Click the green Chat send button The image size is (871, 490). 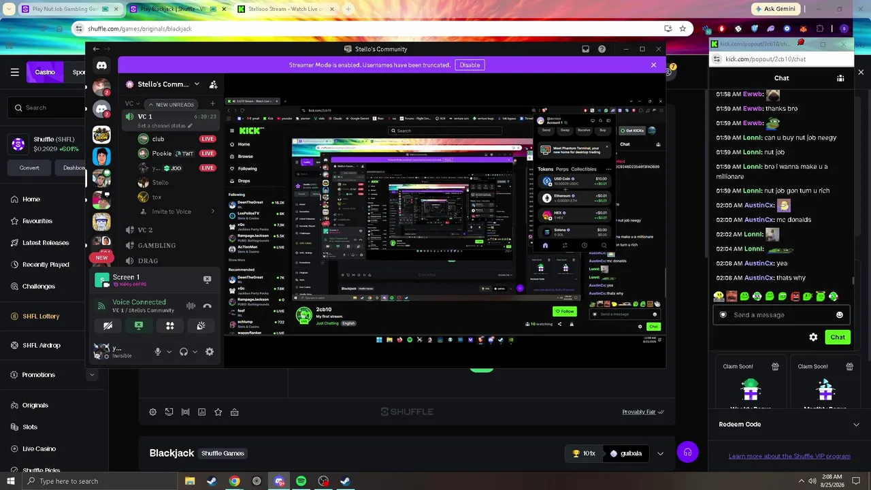coord(838,337)
